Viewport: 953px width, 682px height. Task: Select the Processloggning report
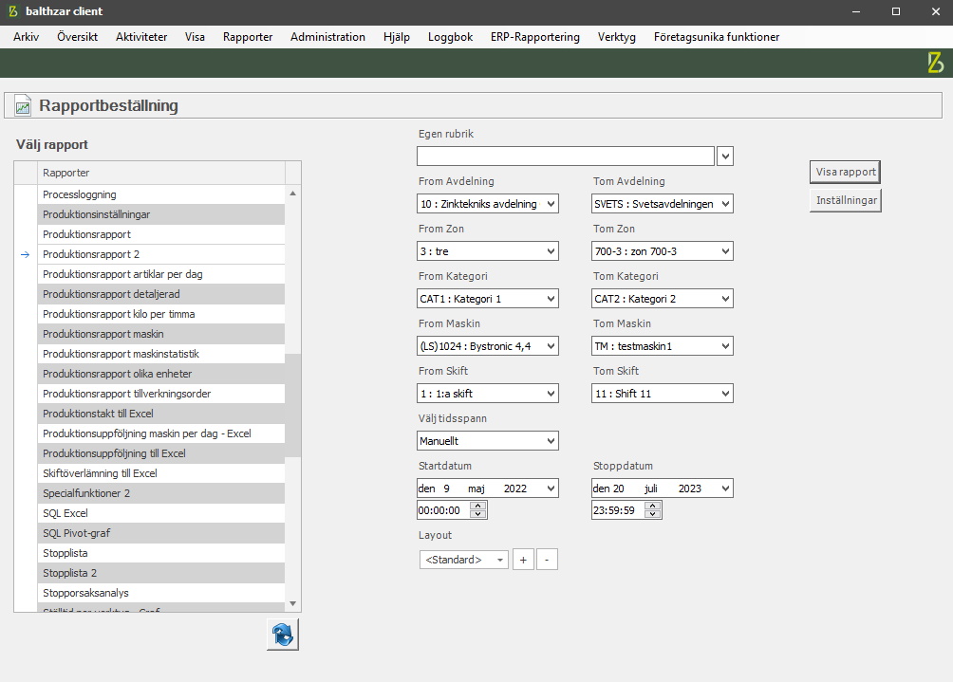pos(161,194)
